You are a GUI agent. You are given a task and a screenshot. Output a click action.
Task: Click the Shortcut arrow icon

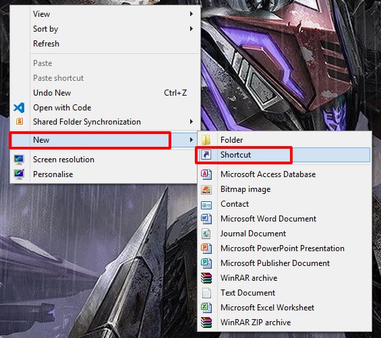(x=206, y=155)
